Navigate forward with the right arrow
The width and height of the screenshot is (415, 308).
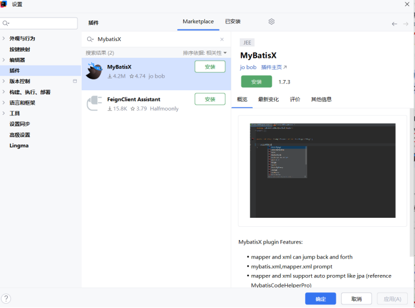[x=405, y=24]
